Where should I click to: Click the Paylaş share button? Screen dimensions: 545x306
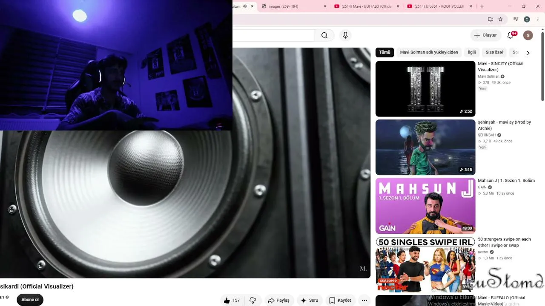click(279, 300)
